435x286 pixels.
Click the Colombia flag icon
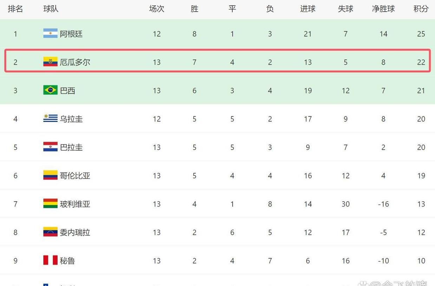[50, 175]
